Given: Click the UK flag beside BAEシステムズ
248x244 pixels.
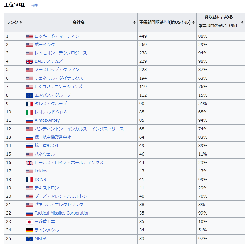Looking at the screenshot, I should point(29,61).
